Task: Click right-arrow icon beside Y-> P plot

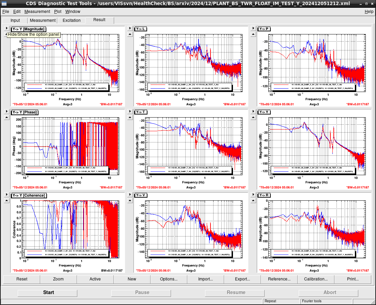Action: pyautogui.click(x=253, y=28)
